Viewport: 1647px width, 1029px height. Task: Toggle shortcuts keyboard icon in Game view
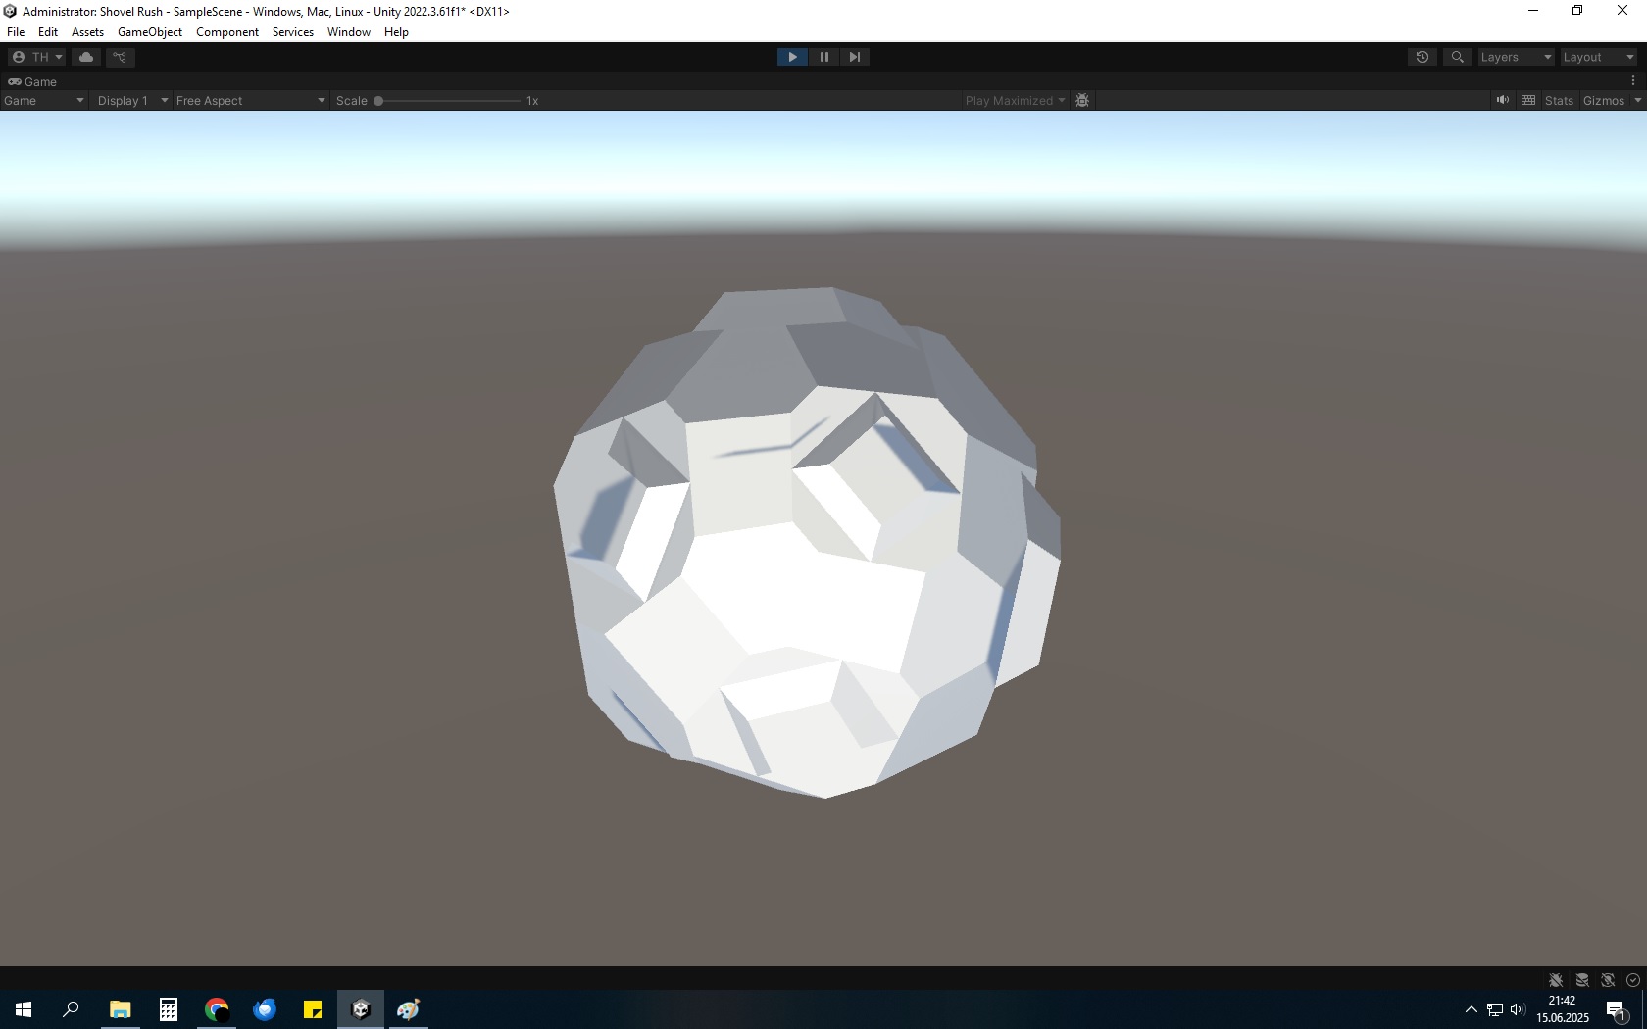tap(1528, 100)
